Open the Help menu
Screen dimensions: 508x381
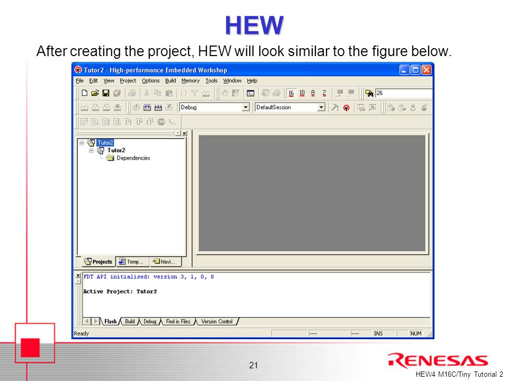pos(252,80)
